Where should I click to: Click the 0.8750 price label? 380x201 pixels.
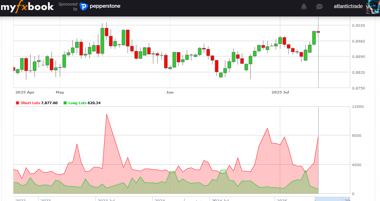click(358, 88)
